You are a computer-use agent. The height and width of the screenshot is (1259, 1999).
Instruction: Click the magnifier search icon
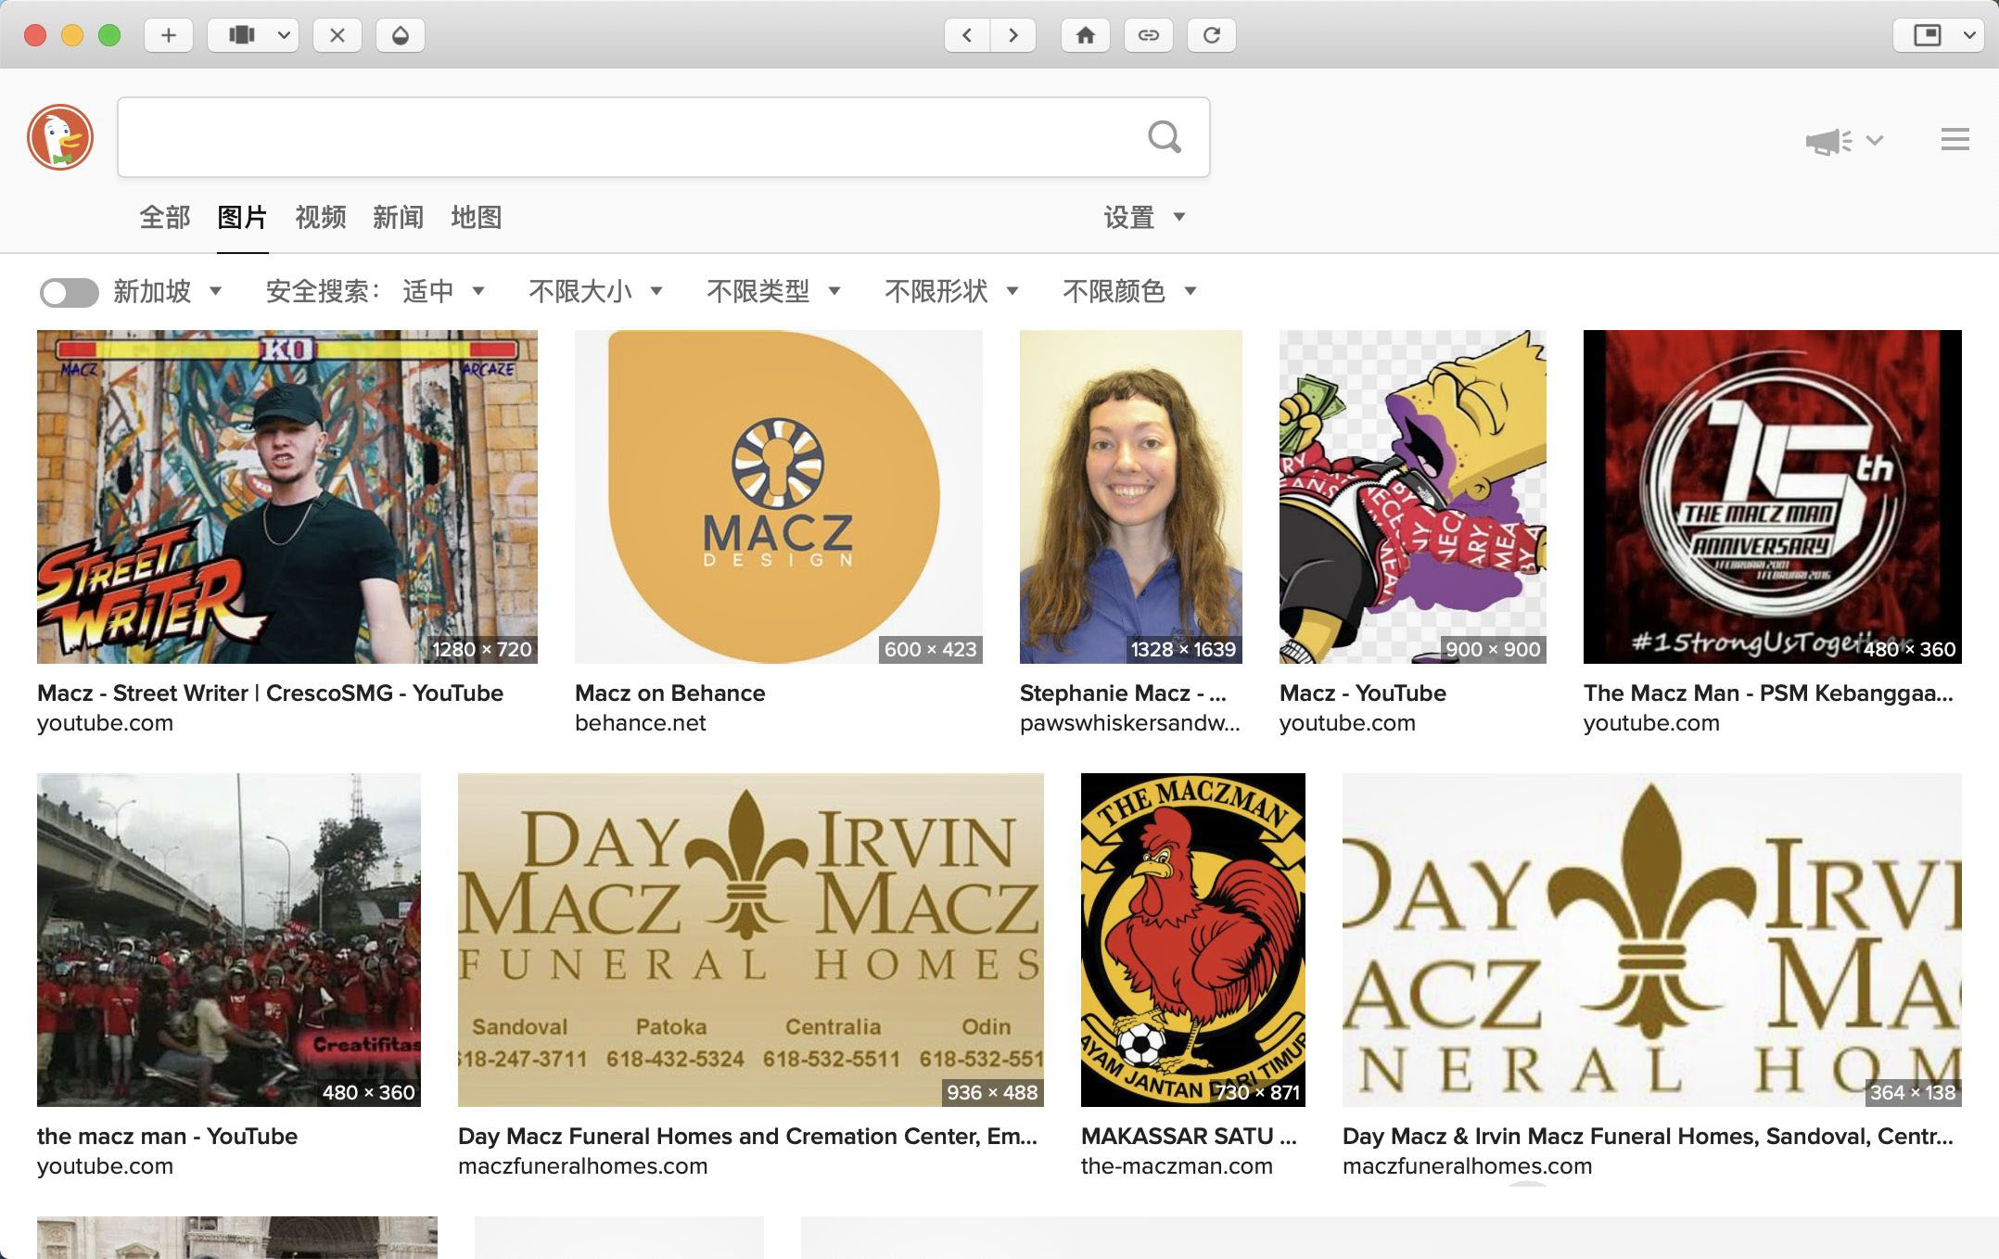click(x=1165, y=137)
